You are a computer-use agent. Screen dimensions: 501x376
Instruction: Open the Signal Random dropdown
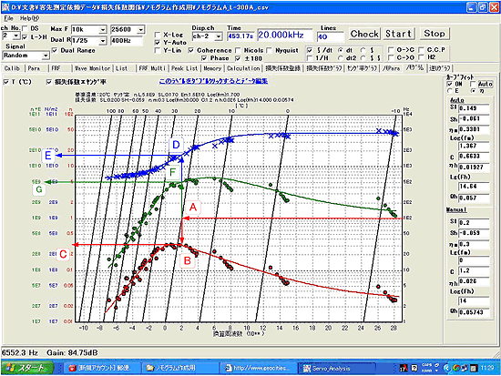point(46,56)
